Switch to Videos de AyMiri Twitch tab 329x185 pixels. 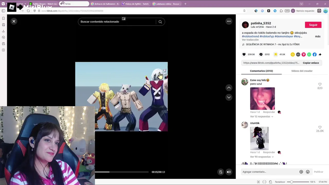pyautogui.click(x=136, y=4)
